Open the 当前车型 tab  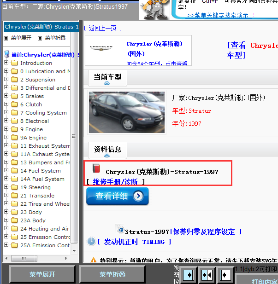[x=107, y=78]
